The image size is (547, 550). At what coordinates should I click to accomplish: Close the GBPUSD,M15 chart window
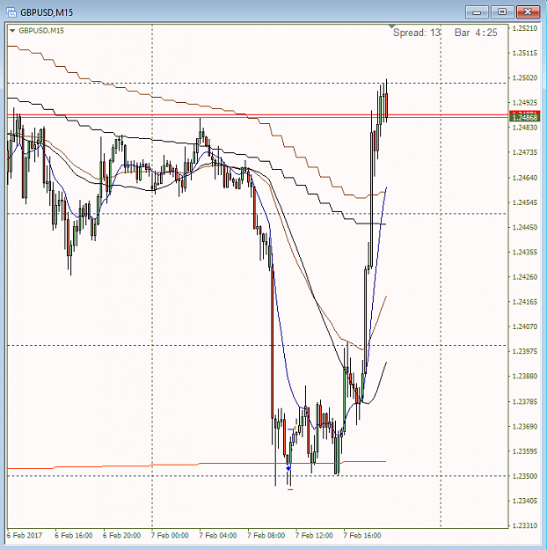click(528, 12)
